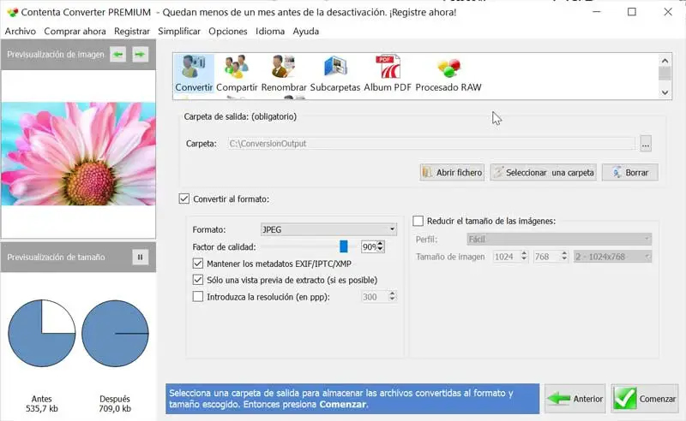Pause the size preview
The height and width of the screenshot is (421, 686).
(x=140, y=258)
